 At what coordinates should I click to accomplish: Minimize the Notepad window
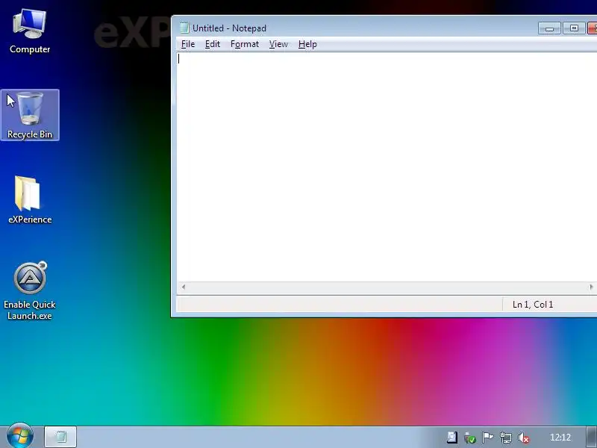tap(549, 28)
